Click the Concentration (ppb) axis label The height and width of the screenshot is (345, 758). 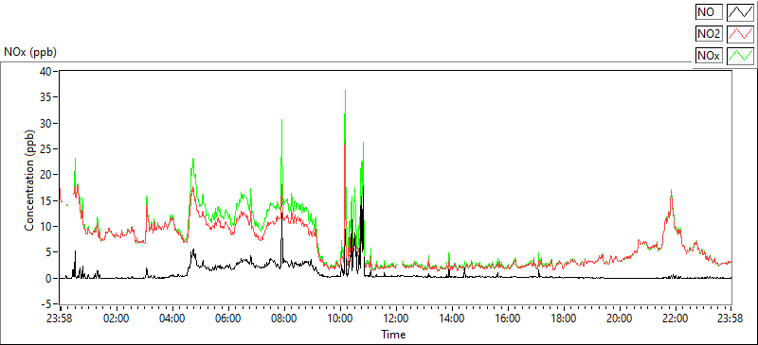pos(30,180)
